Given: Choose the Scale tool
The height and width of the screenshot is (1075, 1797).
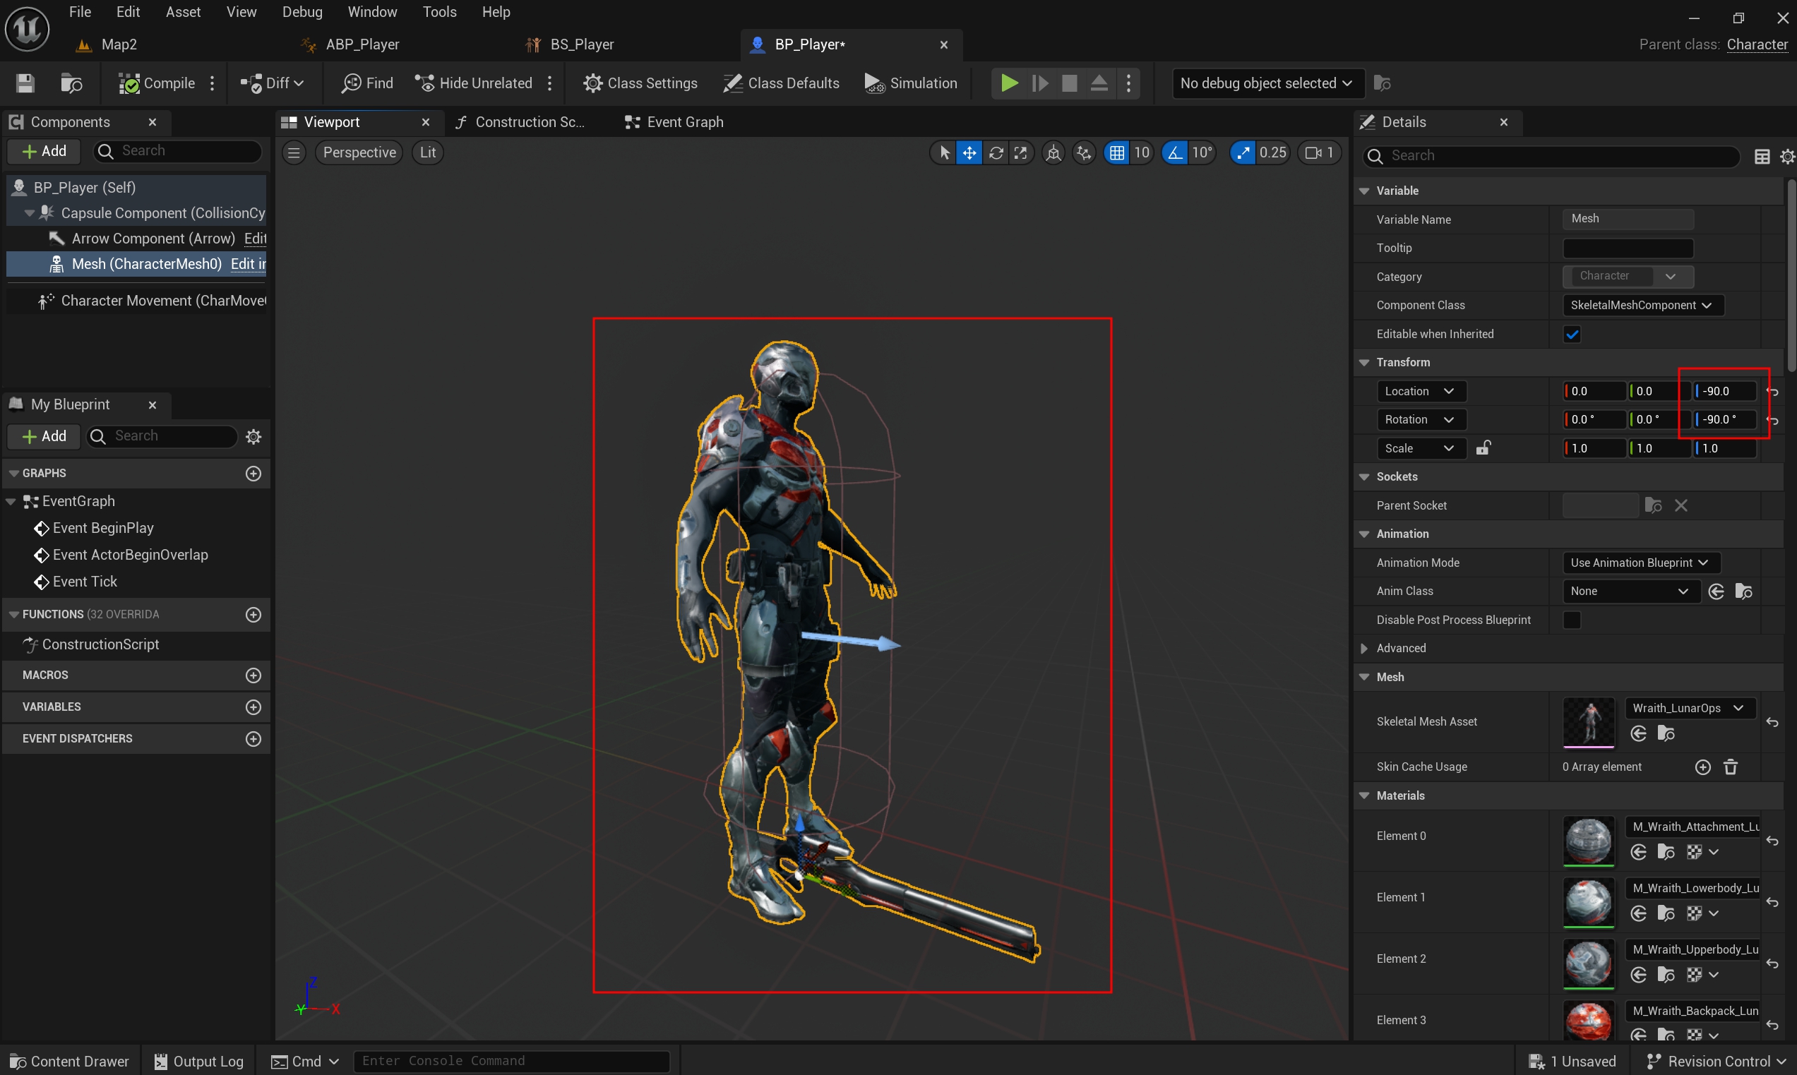Looking at the screenshot, I should (x=1021, y=153).
